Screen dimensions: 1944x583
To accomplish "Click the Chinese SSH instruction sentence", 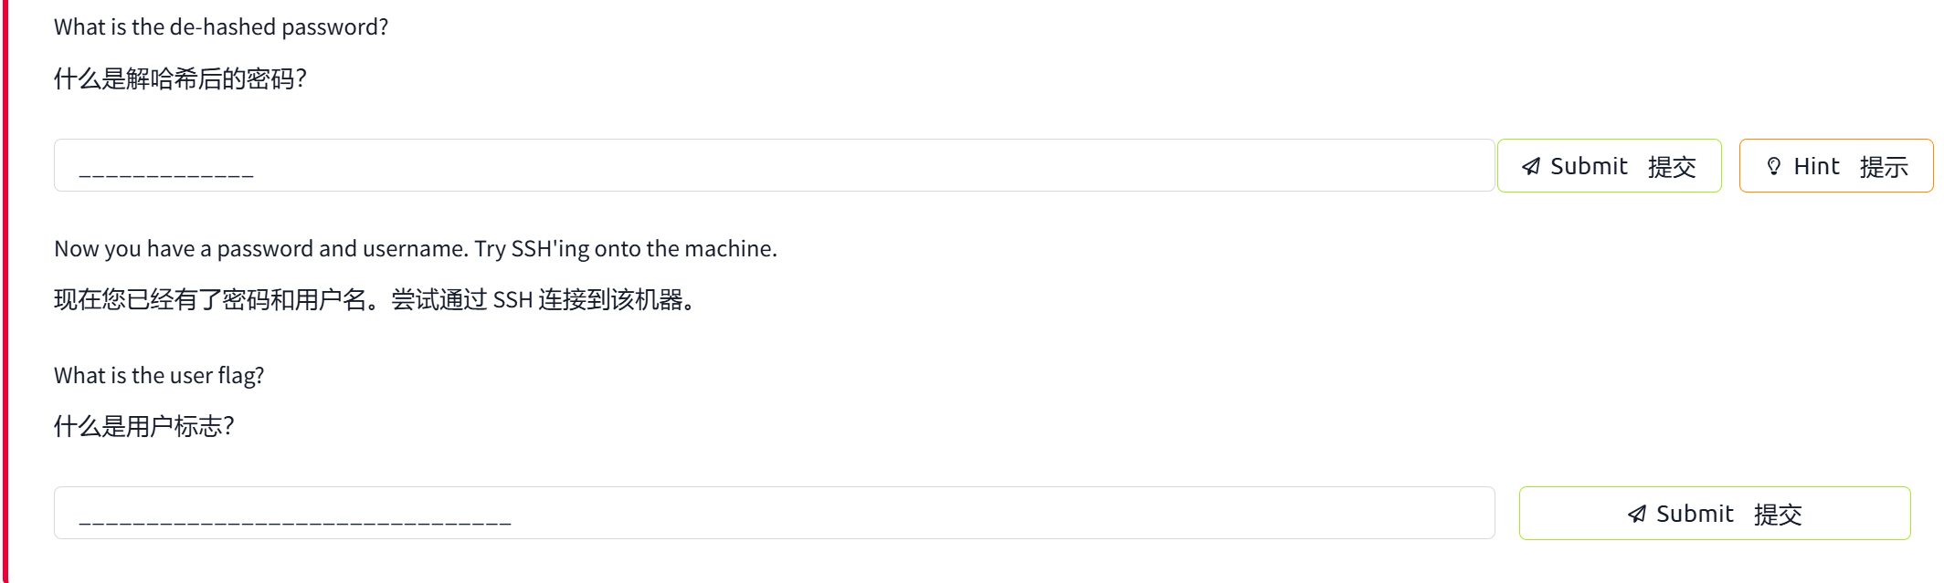I will 375,300.
